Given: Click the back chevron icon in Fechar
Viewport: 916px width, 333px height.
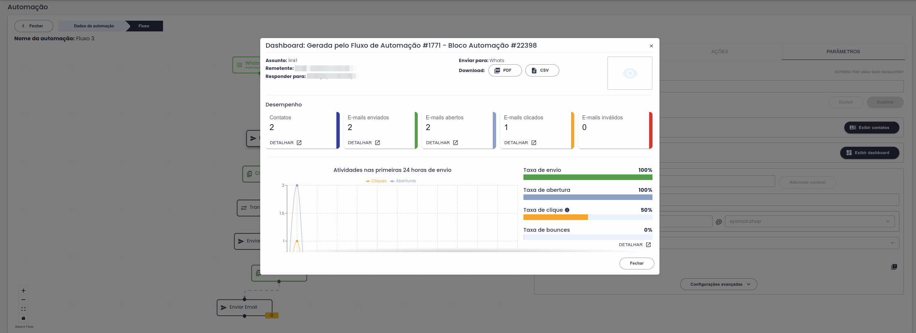Looking at the screenshot, I should tap(23, 26).
